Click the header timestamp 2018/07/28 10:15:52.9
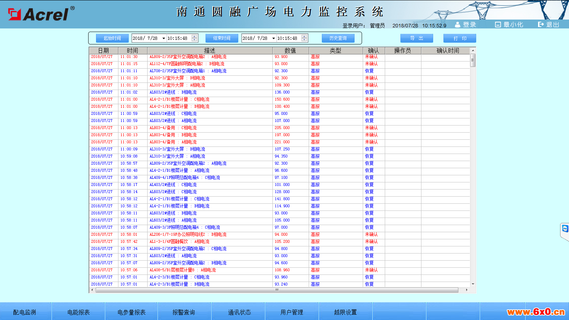Screen dimensions: 569x320 coord(419,26)
